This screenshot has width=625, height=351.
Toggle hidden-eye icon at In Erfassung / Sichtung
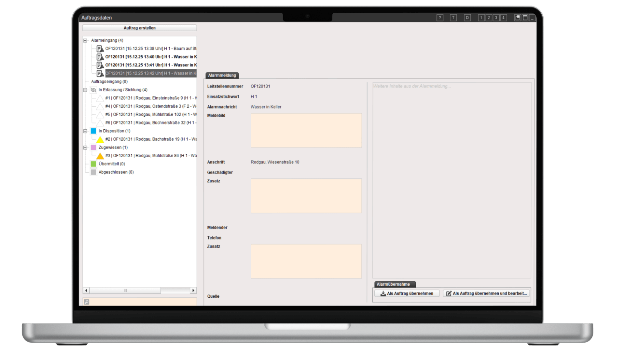[x=93, y=90]
